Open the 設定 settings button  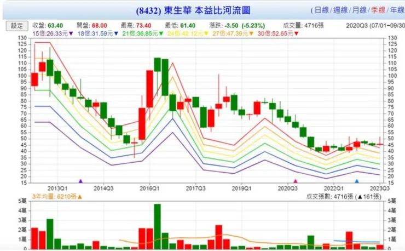tap(17, 26)
